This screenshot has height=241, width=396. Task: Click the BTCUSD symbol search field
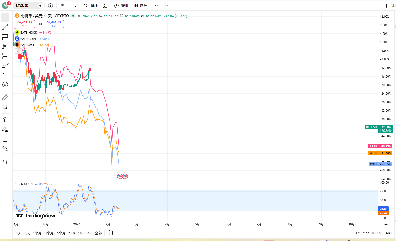coord(25,6)
